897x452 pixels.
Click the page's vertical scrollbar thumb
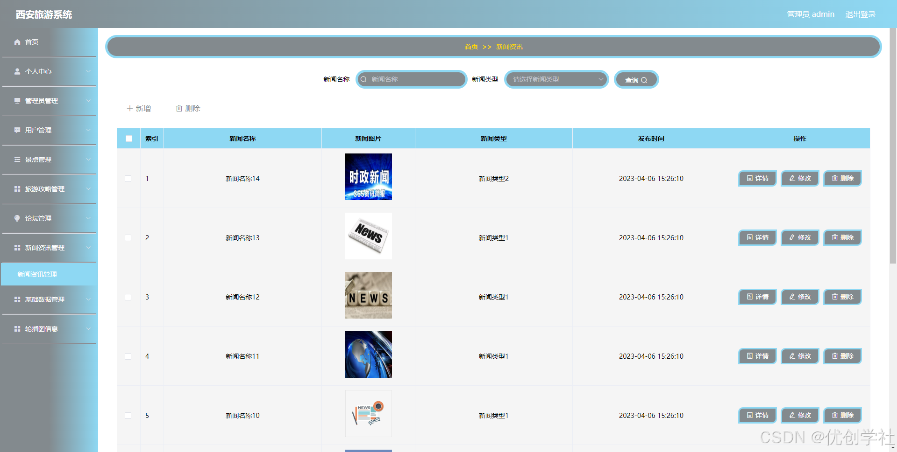[x=893, y=146]
